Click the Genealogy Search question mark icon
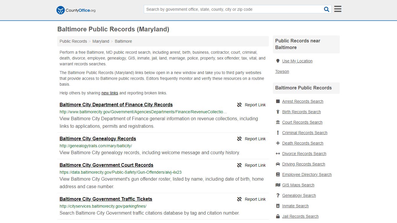This screenshot has width=397, height=223. click(278, 195)
